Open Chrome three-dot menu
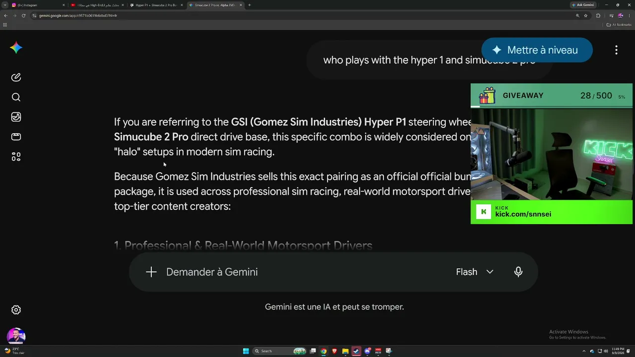This screenshot has height=357, width=635. click(629, 15)
